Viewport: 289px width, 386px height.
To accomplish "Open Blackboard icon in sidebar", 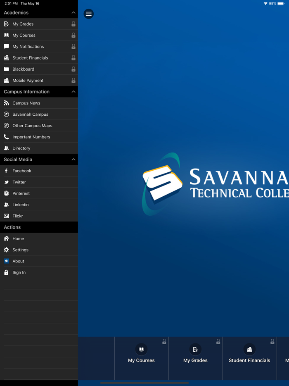I will tap(6, 69).
